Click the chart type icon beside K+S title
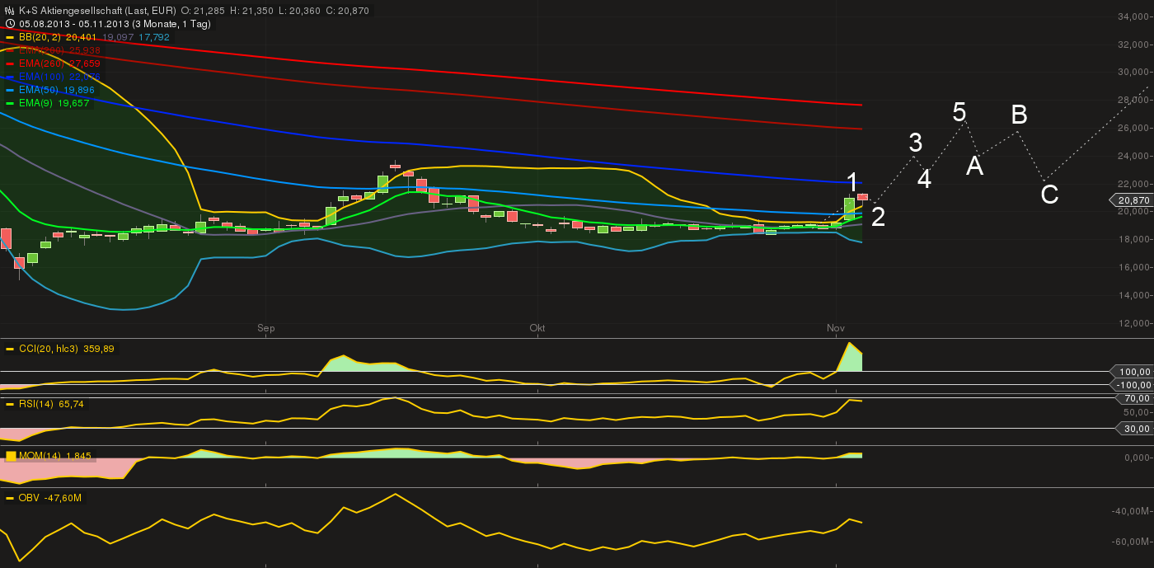 pyautogui.click(x=9, y=11)
